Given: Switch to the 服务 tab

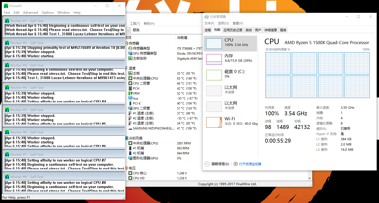Looking at the screenshot, I should coord(283,30).
